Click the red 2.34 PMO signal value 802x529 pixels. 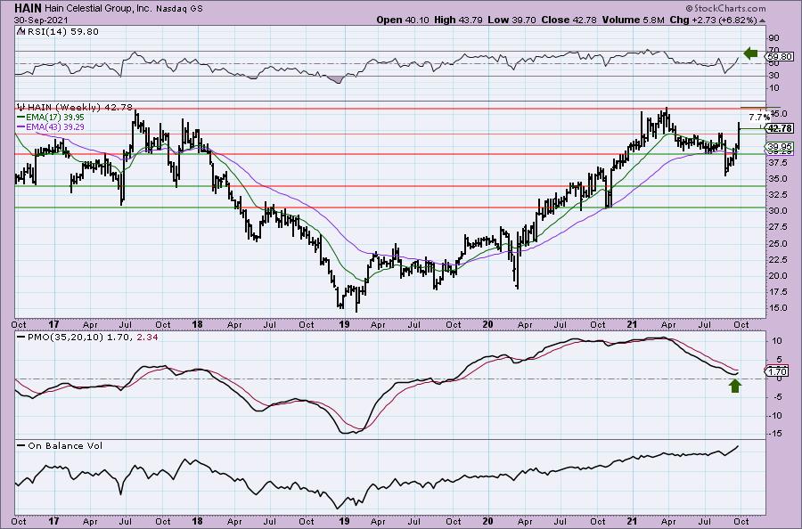click(x=148, y=338)
